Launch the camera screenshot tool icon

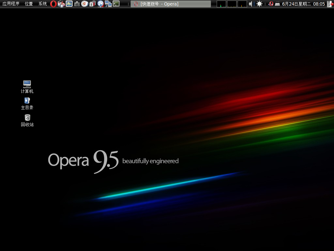coord(77,4)
